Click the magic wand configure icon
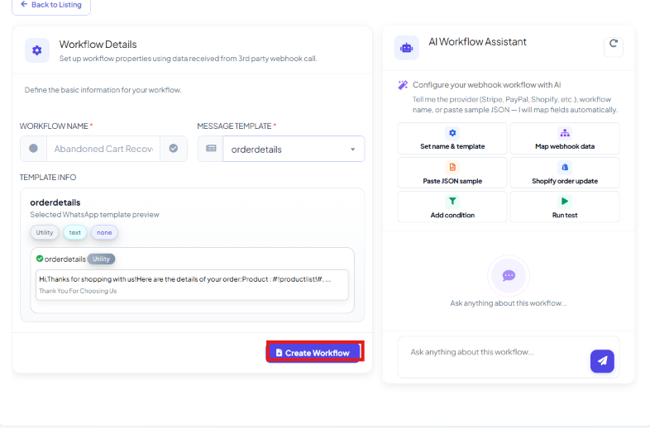Screen dimensions: 650x428 pyautogui.click(x=403, y=85)
